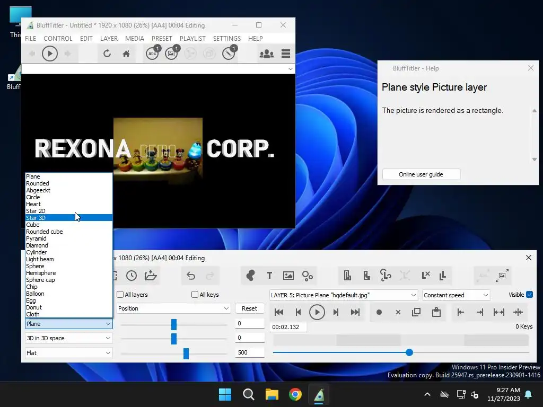
Task: Open the Constant speed dropdown
Action: (x=456, y=295)
